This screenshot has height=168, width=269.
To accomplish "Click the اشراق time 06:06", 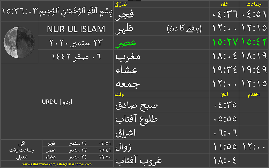I will 225,133.
